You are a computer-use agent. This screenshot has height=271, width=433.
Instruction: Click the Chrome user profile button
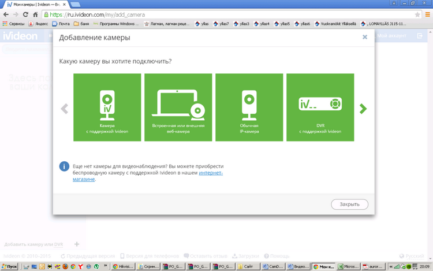click(x=394, y=3)
